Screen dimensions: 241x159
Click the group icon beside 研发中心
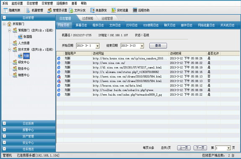point(15,62)
